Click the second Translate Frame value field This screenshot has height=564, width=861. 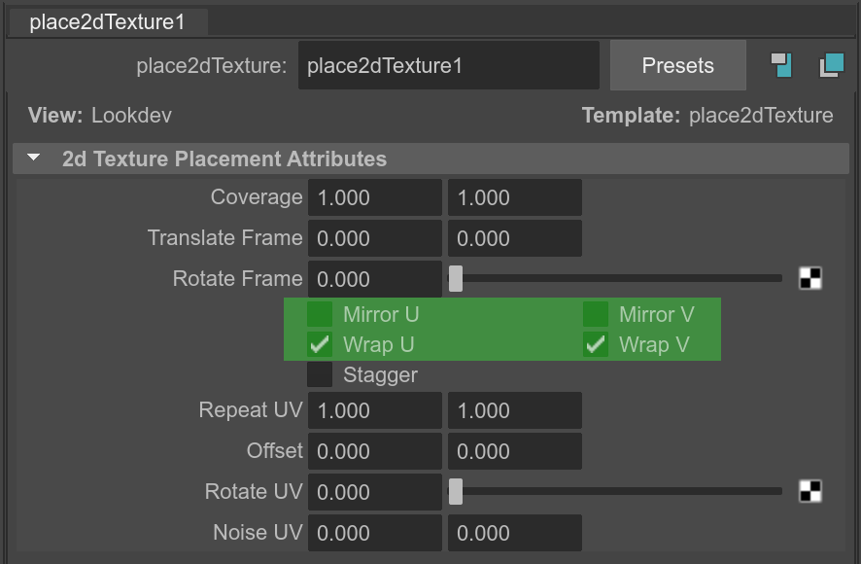pos(515,238)
